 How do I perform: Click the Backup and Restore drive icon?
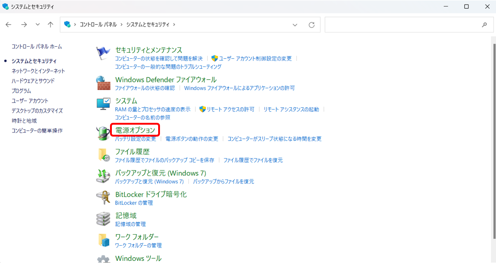(103, 176)
